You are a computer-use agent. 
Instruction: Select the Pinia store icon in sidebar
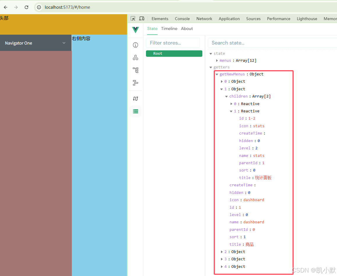(135, 111)
